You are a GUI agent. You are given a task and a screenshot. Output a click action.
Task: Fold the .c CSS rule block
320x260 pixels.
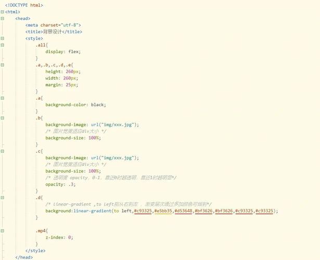click(3, 151)
